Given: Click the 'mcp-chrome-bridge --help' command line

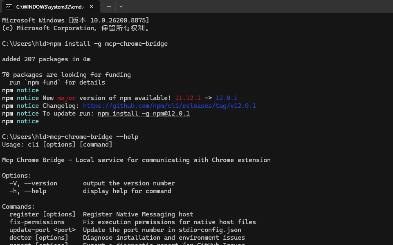Looking at the screenshot, I should coord(94,137).
